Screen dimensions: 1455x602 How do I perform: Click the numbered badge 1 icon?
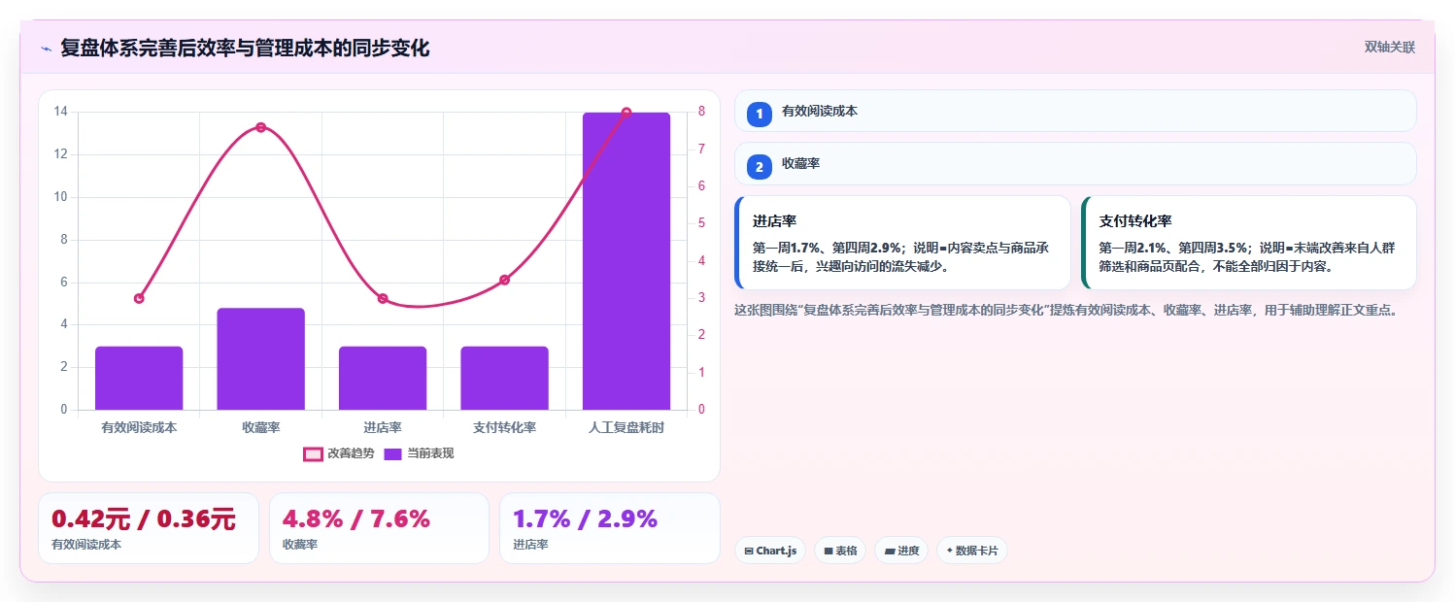[x=760, y=114]
